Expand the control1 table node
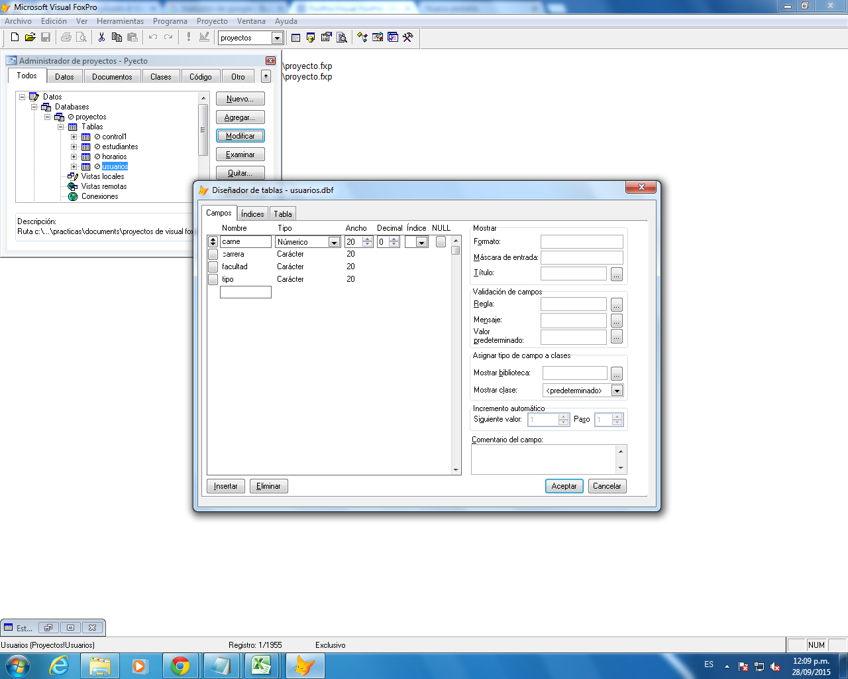The height and width of the screenshot is (679, 848). [74, 137]
